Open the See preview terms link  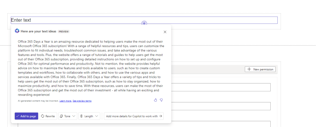(82, 101)
